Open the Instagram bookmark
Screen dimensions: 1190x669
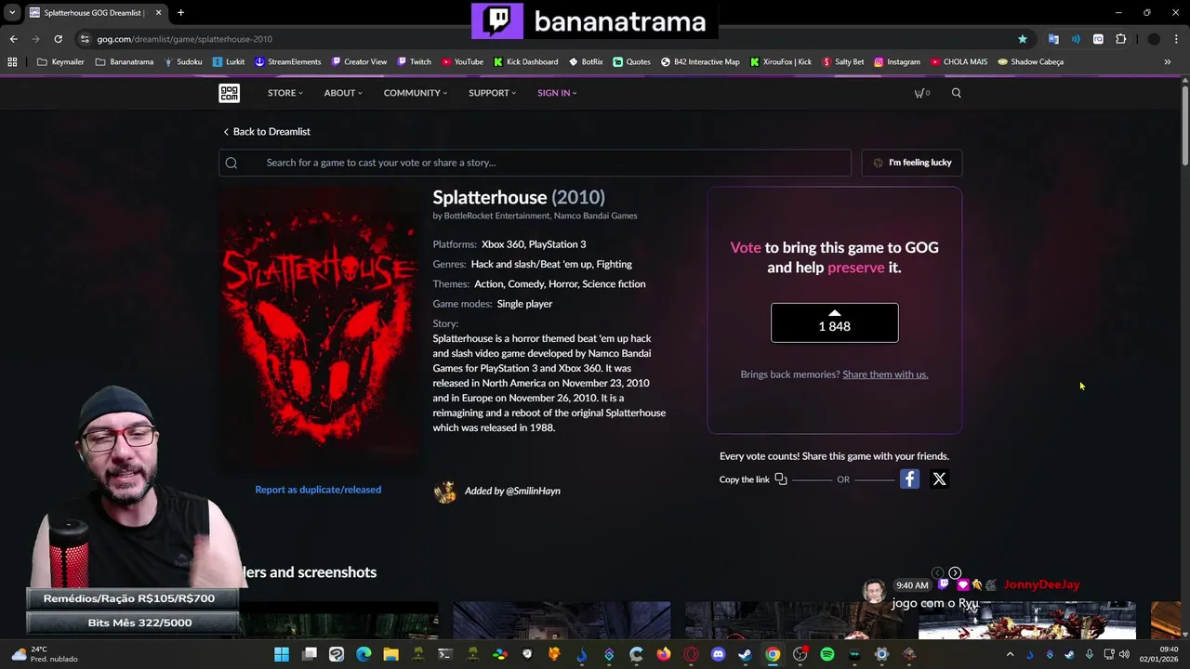point(896,62)
